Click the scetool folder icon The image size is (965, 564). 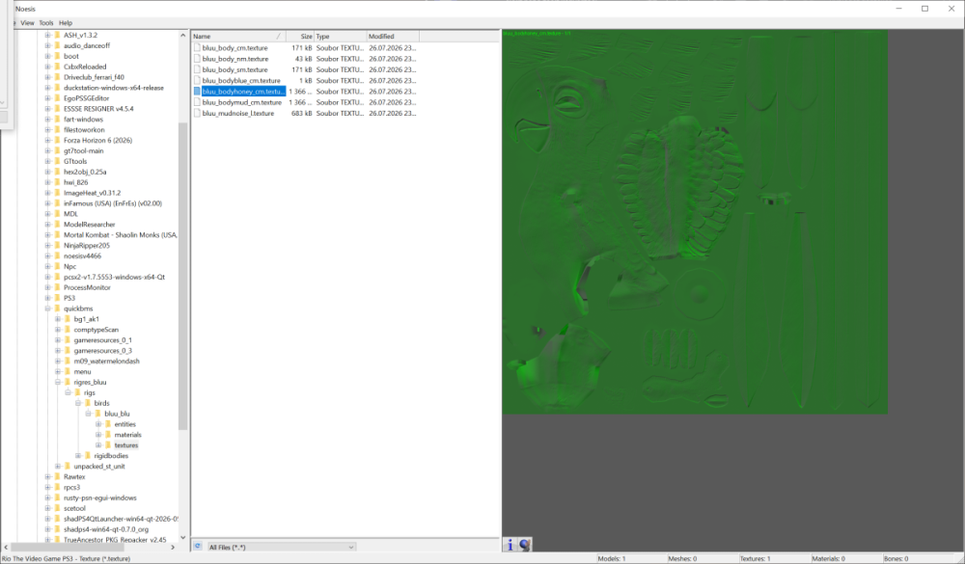(x=57, y=508)
